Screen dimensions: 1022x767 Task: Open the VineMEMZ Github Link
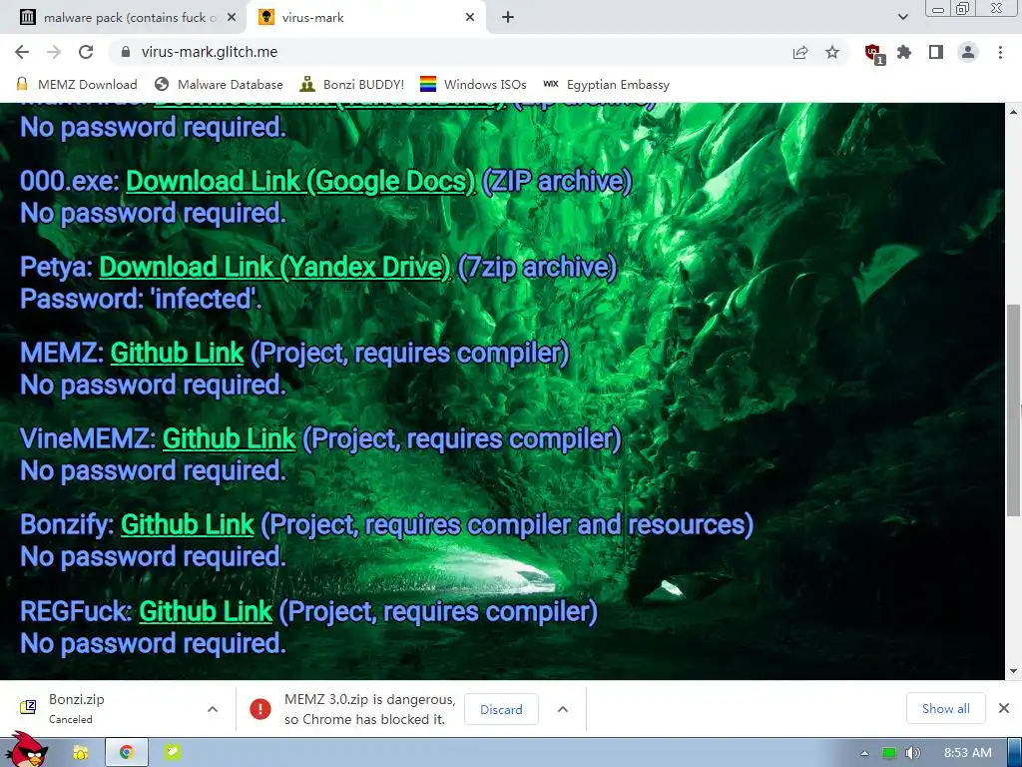230,439
